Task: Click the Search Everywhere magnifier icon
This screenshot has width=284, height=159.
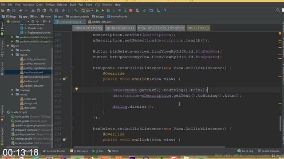Action: 278,10
